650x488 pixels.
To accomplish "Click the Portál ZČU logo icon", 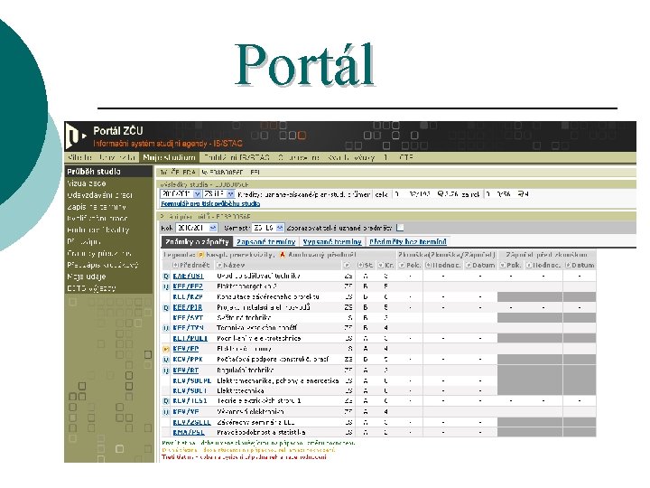I will (x=76, y=136).
